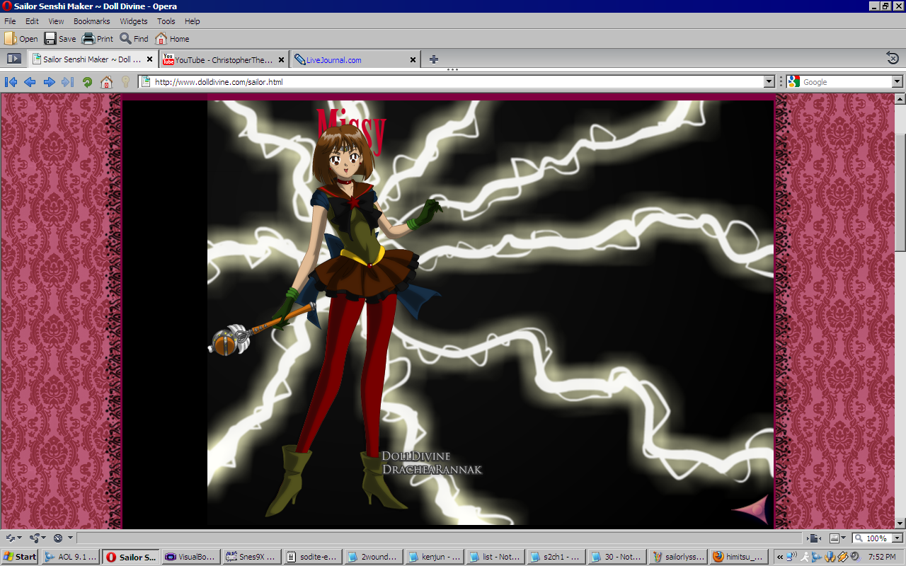Open the Bookmarks menu
Viewport: 906px width, 566px height.
tap(91, 21)
